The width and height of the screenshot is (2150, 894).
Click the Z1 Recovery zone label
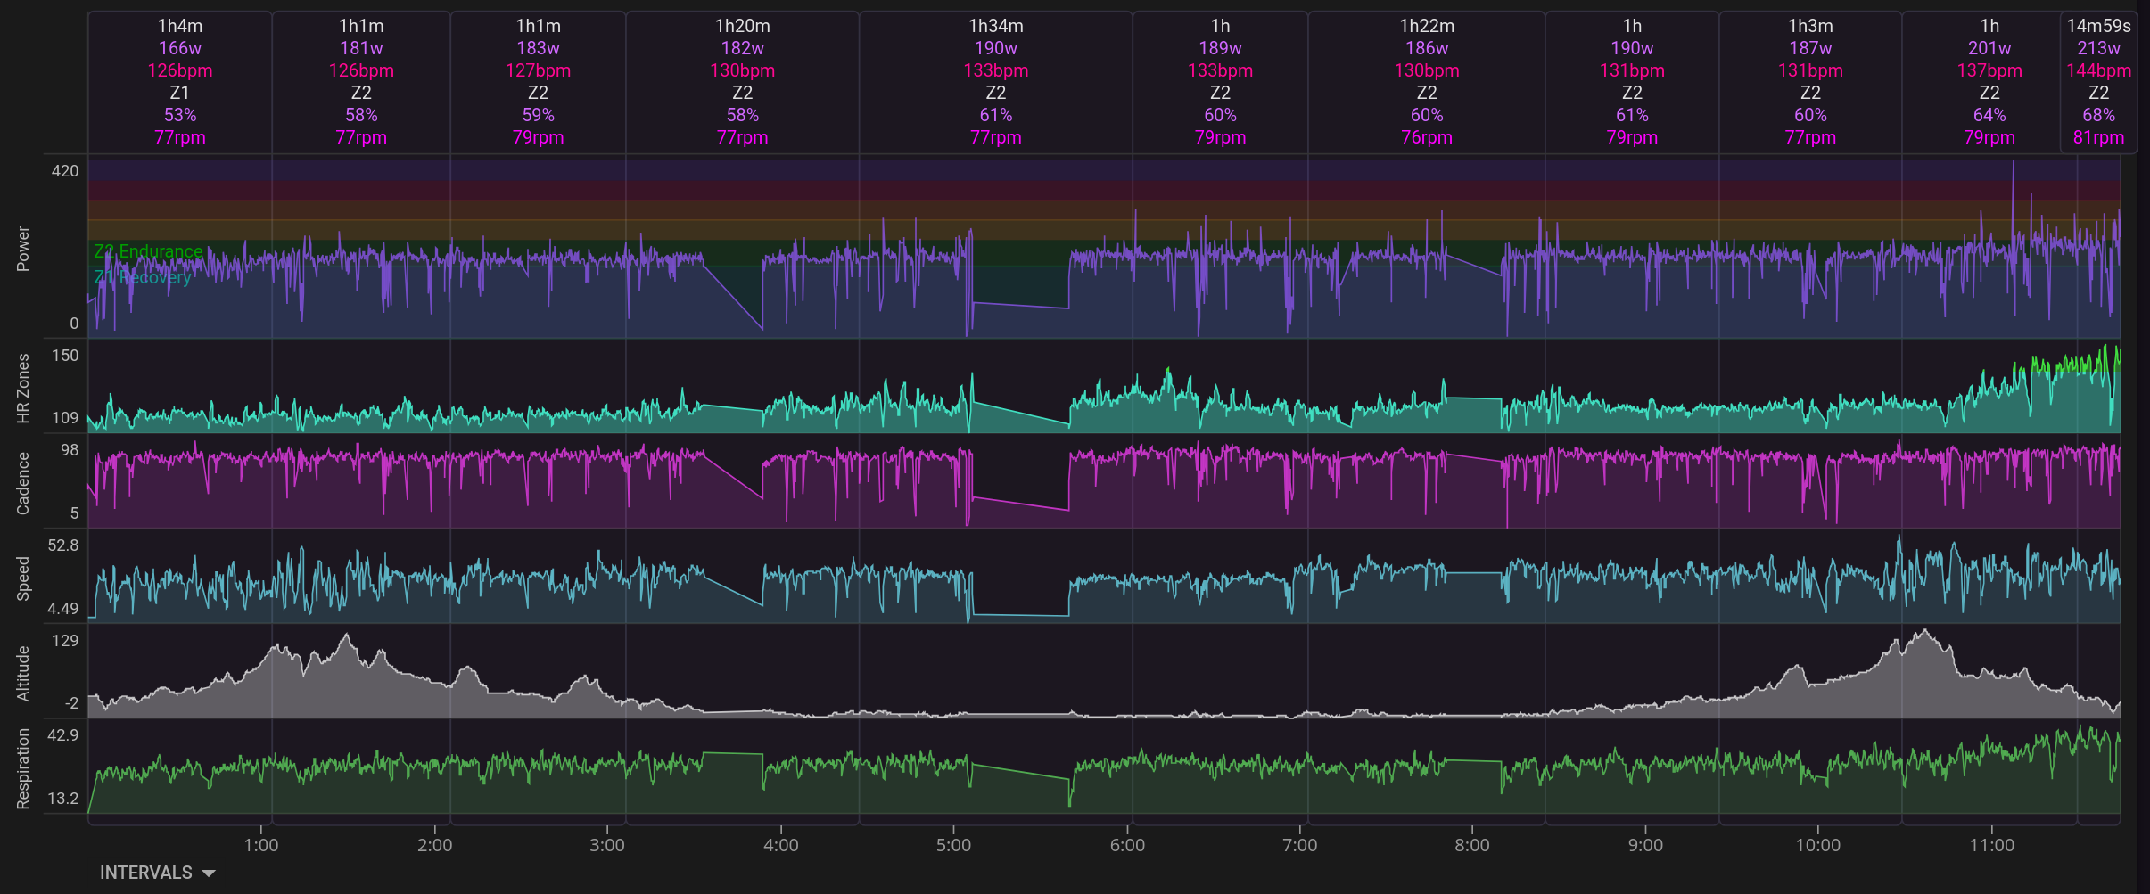pyautogui.click(x=143, y=277)
